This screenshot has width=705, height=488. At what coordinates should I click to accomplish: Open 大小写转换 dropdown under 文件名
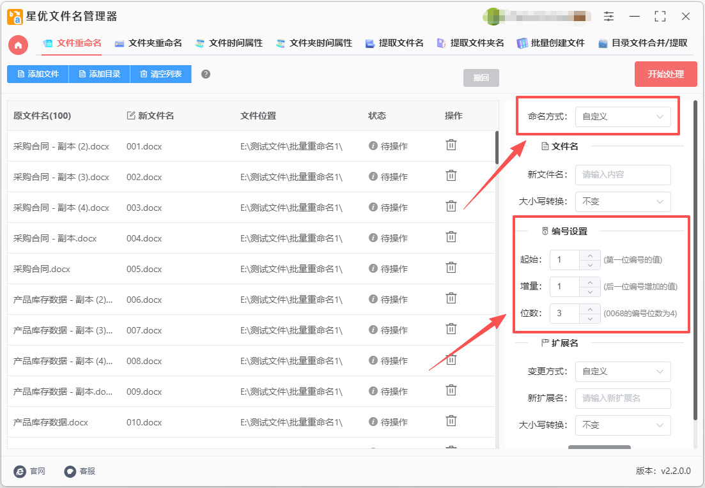click(623, 202)
